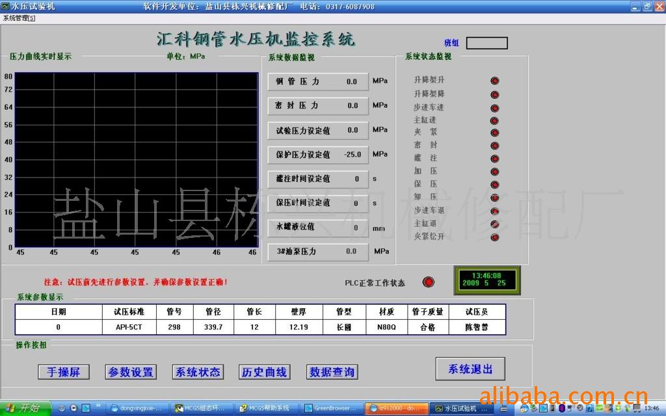The height and width of the screenshot is (416, 666).
Task: Click the 步进车进 status indicator lamp
Action: (x=495, y=109)
